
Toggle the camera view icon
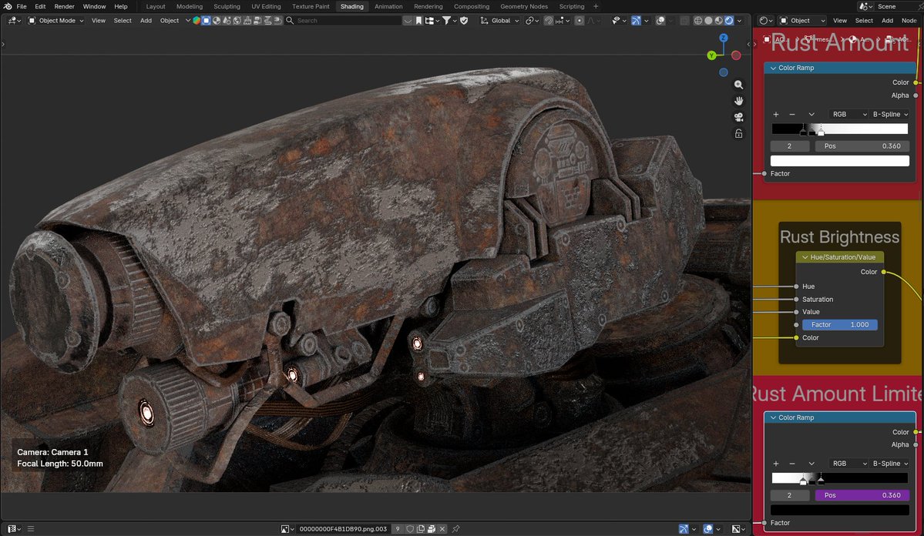(x=738, y=117)
